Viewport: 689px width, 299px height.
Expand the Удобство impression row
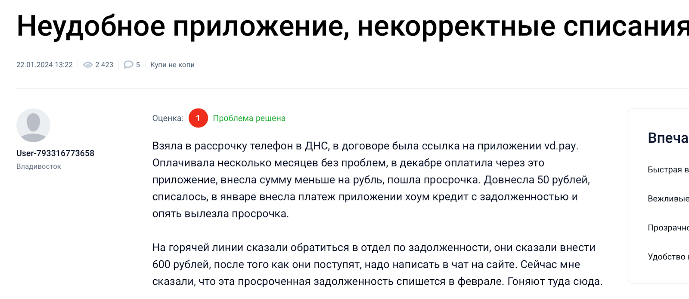click(664, 256)
